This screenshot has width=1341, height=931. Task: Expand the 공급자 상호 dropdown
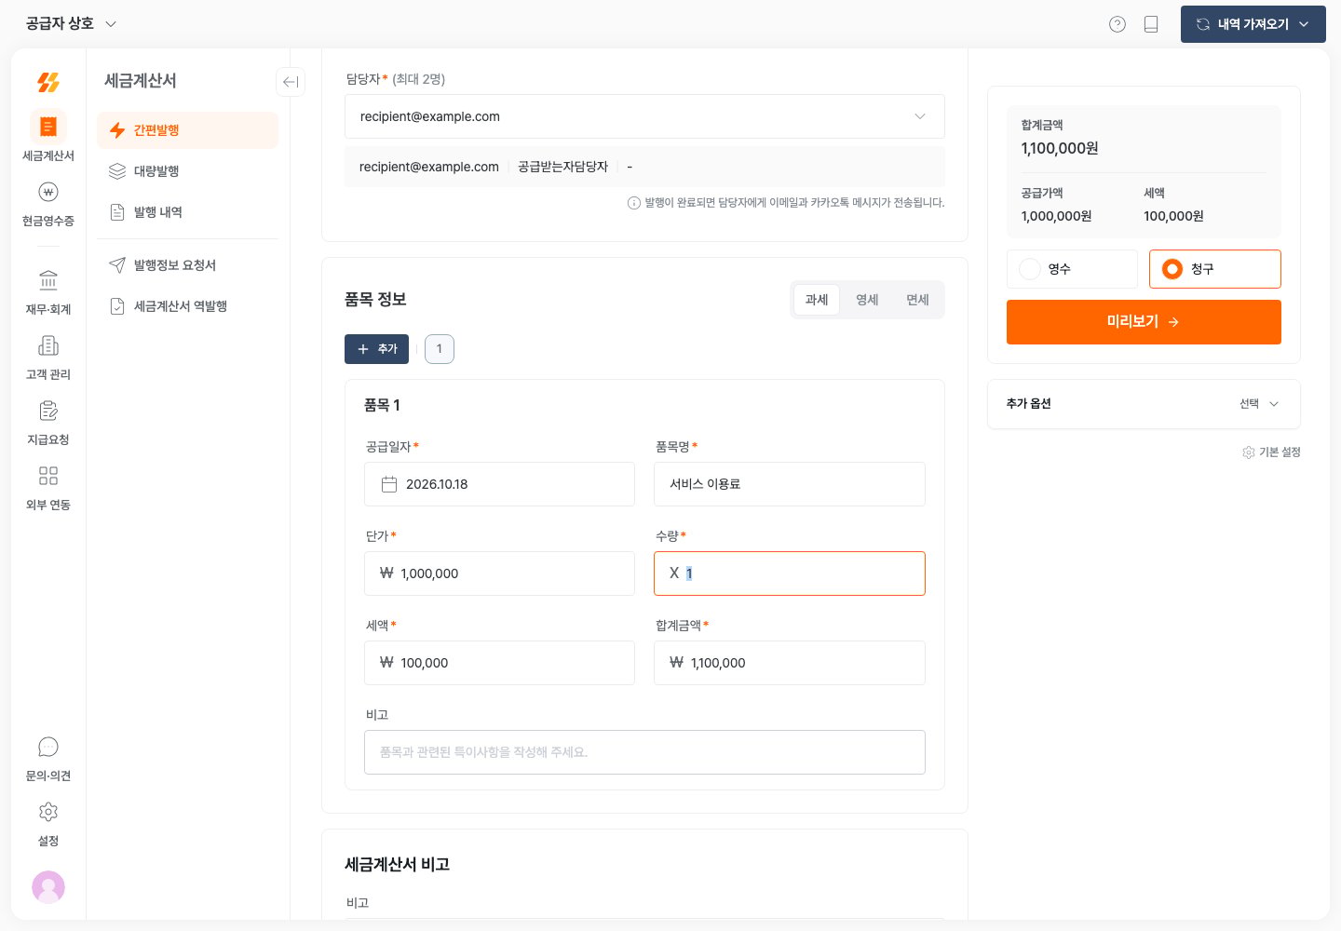coord(71,23)
